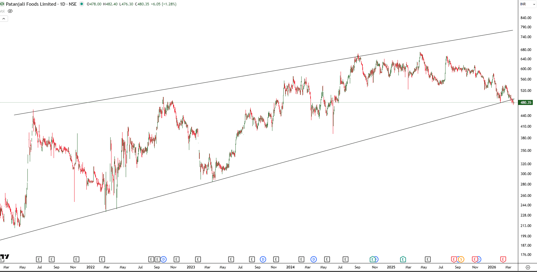Open the earnings marker just before Sep 2021

click(52, 259)
